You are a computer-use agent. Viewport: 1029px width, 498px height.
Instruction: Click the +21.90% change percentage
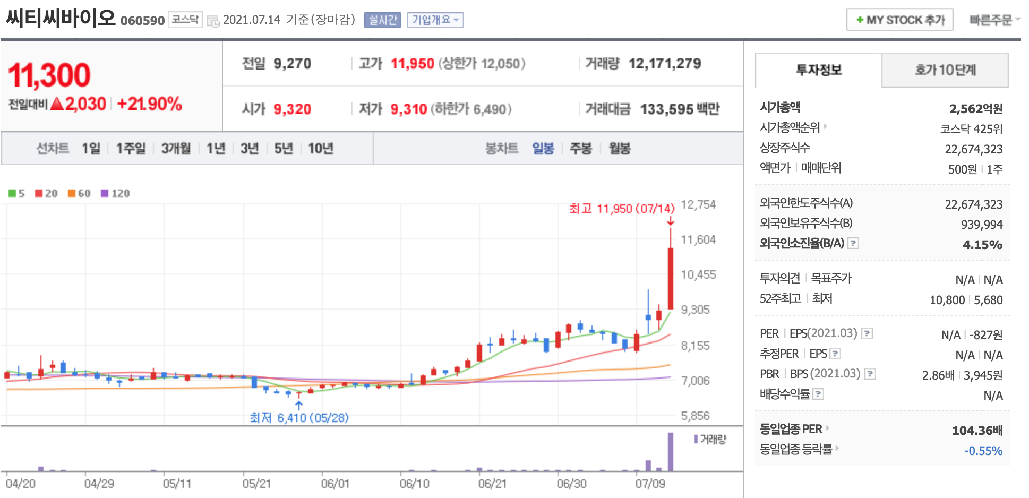[149, 104]
